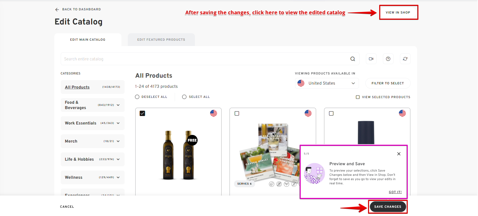
Task: Choose the Select All radio button
Action: coord(184,97)
